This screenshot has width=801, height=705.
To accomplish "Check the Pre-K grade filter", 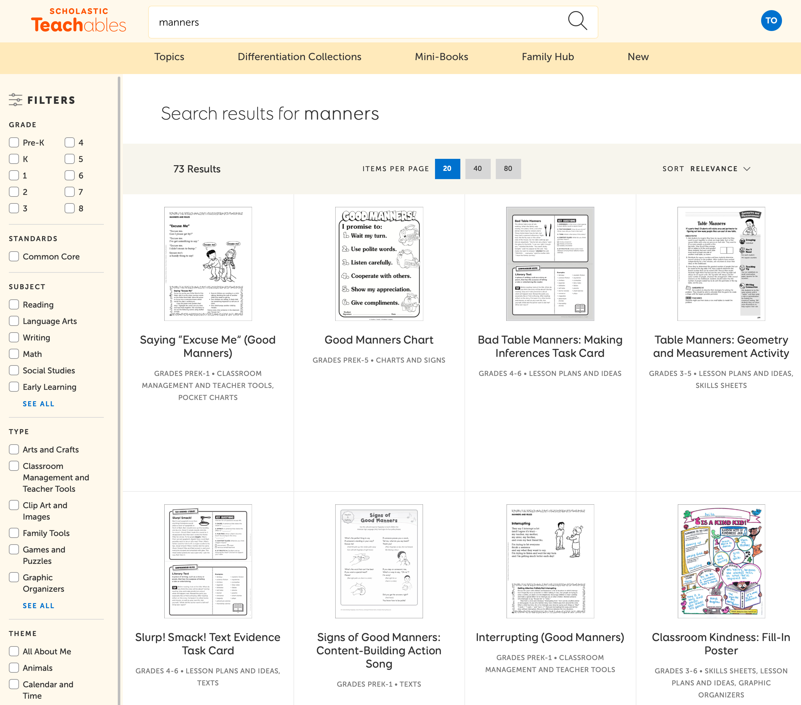I will click(x=14, y=143).
